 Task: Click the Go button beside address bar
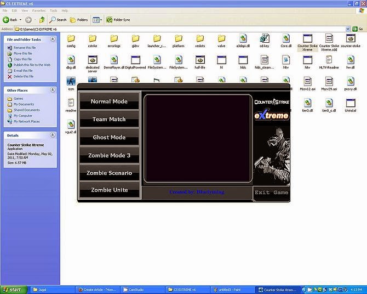click(358, 29)
